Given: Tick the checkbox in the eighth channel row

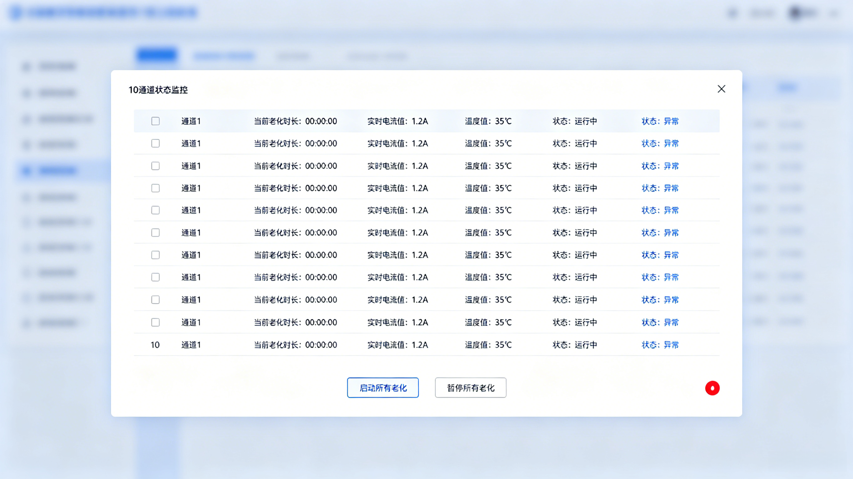Looking at the screenshot, I should (x=155, y=277).
